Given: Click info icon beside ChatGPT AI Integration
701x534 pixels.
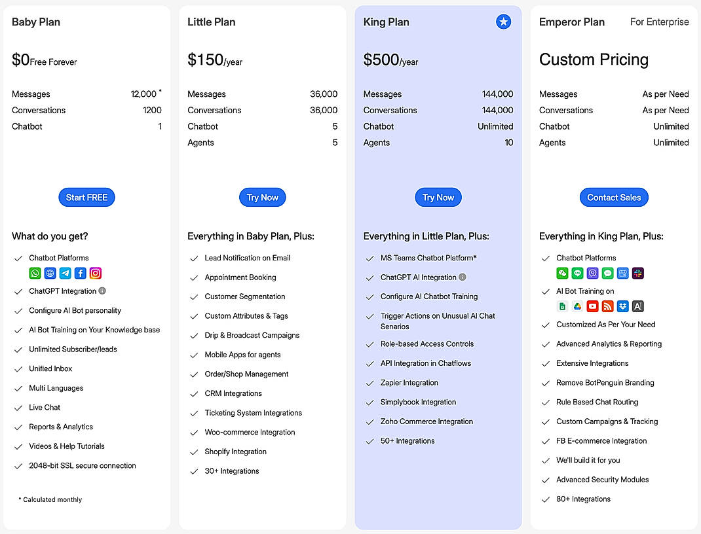Looking at the screenshot, I should pos(463,277).
